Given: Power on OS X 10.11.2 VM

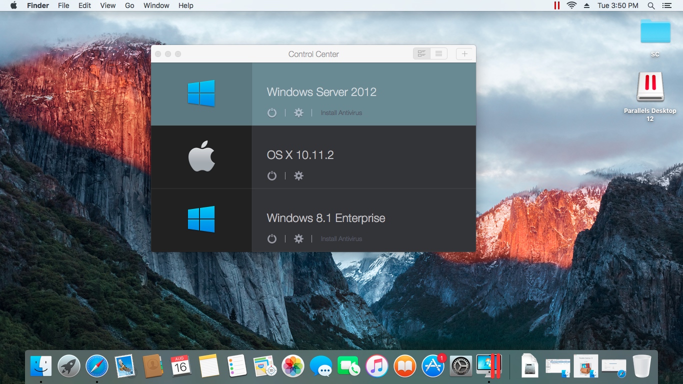Looking at the screenshot, I should pos(272,176).
